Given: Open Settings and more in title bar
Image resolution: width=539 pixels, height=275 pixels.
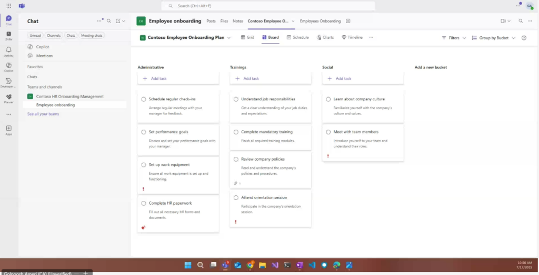Looking at the screenshot, I should tap(518, 6).
